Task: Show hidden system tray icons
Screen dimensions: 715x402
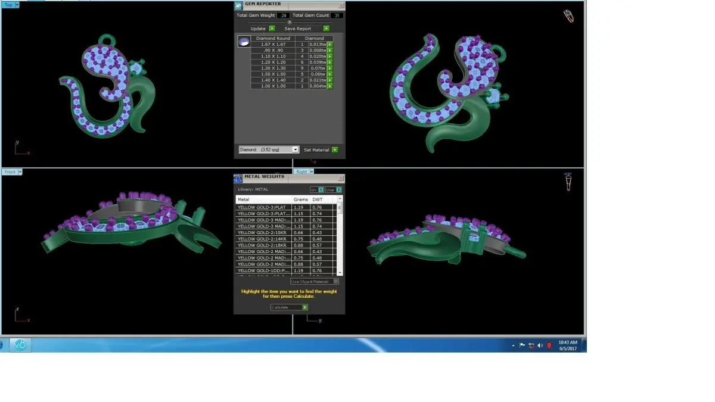Action: pyautogui.click(x=513, y=345)
